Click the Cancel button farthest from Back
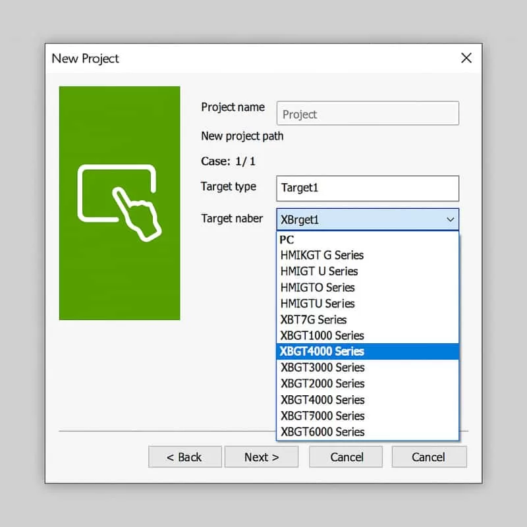The image size is (527, 527). pos(430,457)
